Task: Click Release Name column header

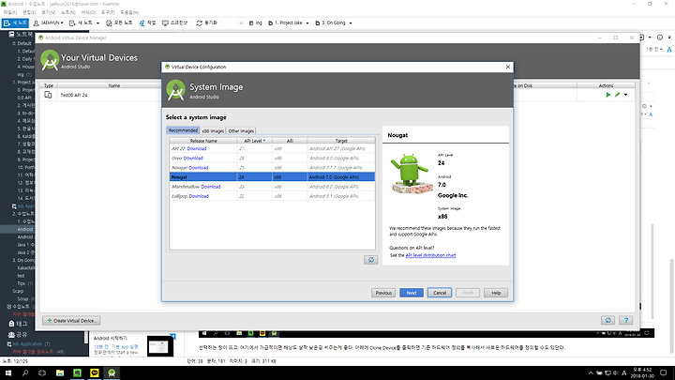Action: coord(203,141)
